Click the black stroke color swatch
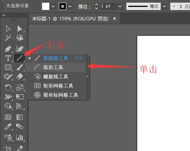Viewport: 190px width, 151px height. pos(62,6)
